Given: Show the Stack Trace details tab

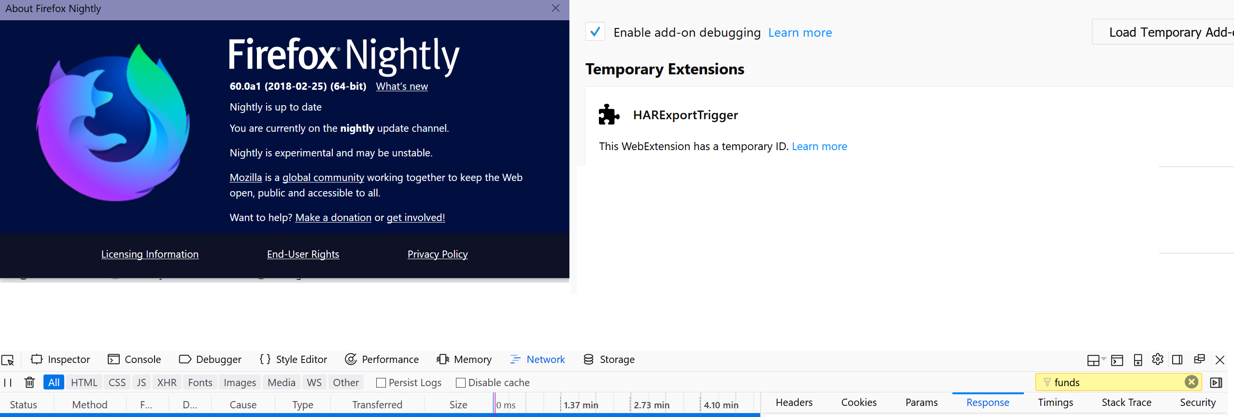Looking at the screenshot, I should click(1126, 403).
